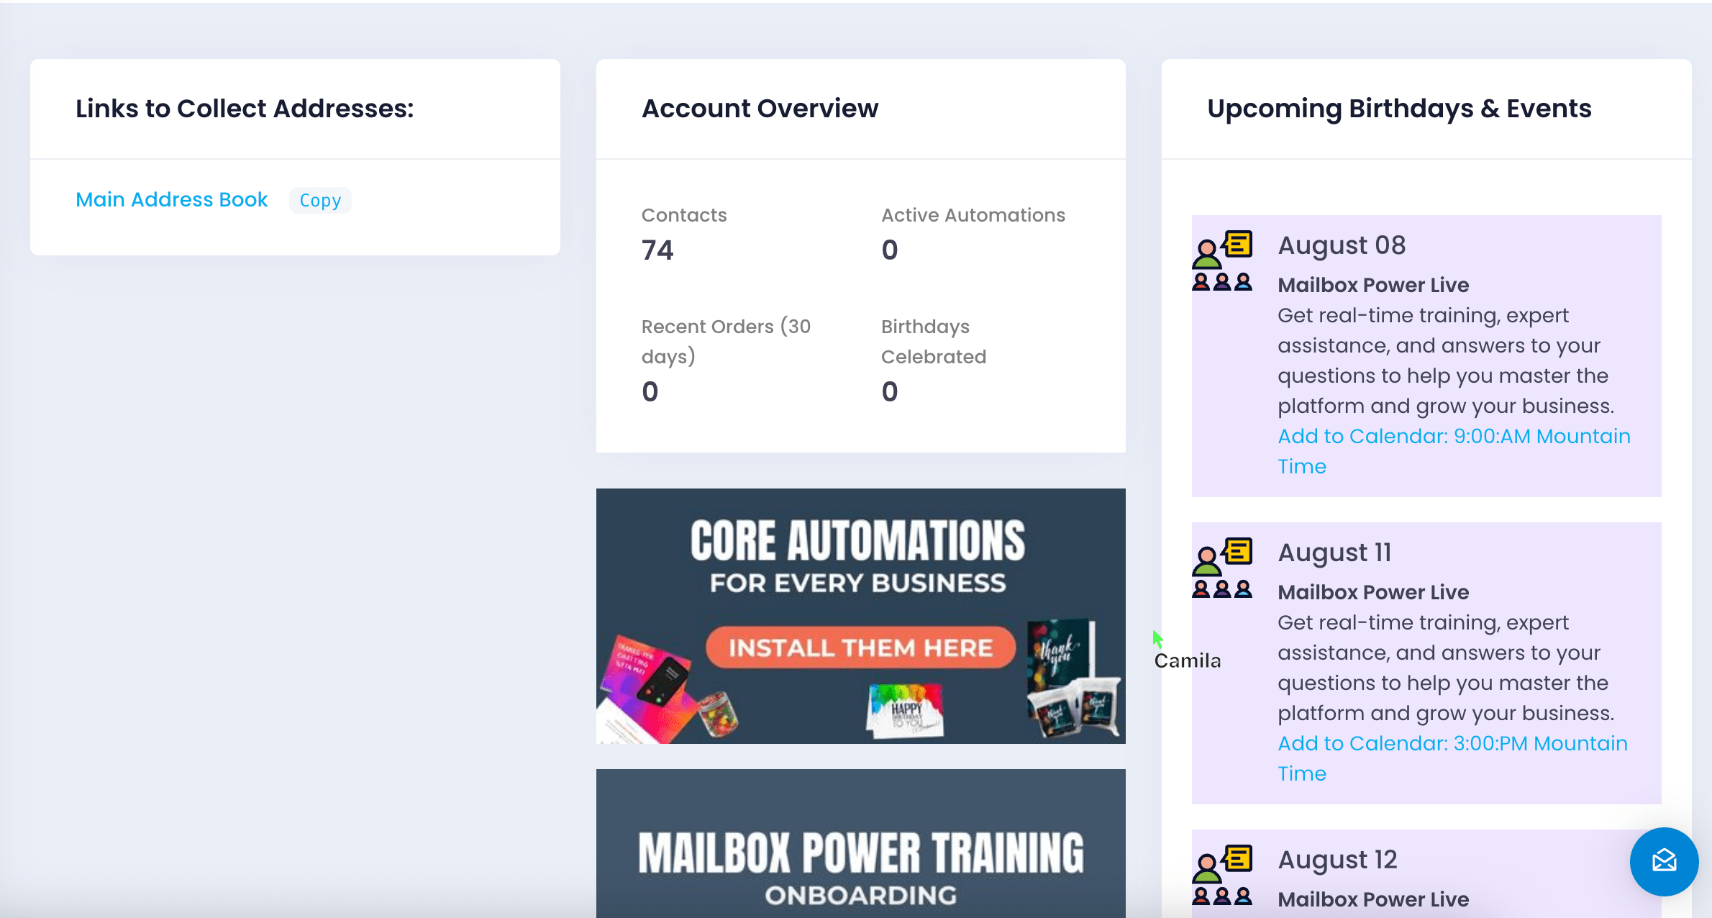Add the 3:00 PM Mountain Time event to calendar
This screenshot has height=918, width=1712.
point(1452,743)
